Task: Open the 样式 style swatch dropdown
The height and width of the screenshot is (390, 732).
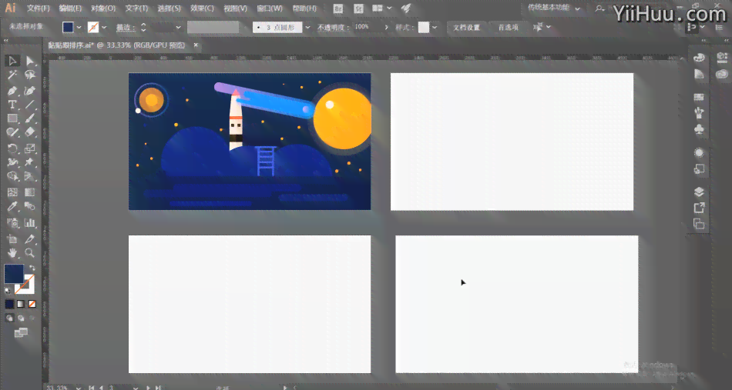Action: [x=435, y=28]
